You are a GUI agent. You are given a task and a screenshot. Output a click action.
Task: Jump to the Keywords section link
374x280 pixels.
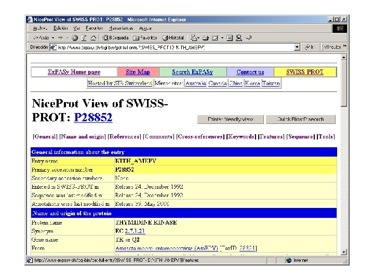[241, 137]
